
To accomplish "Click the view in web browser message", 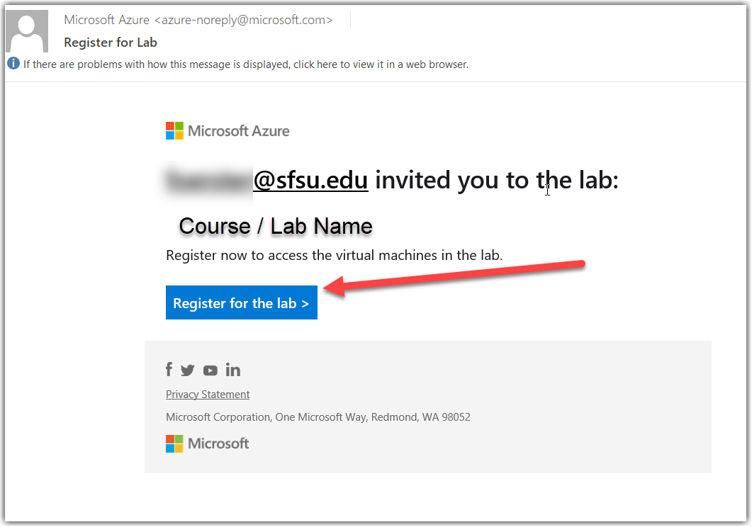I will point(245,64).
